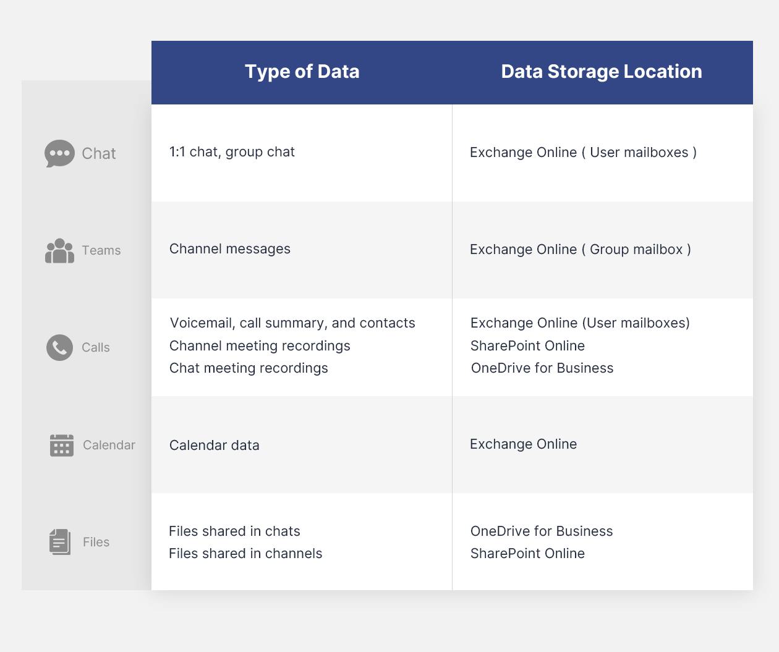This screenshot has height=652, width=779.
Task: Click the Calendar grid icon
Action: [x=62, y=445]
